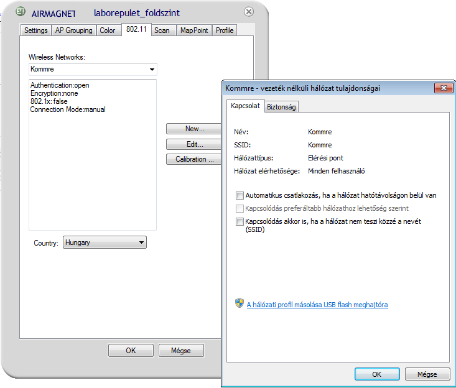
Task: Click the AirMagnet logo icon
Action: coord(21,12)
